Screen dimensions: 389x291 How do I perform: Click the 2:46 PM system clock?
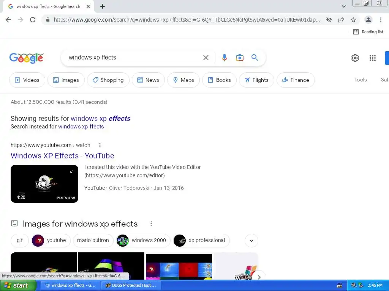[375, 285]
